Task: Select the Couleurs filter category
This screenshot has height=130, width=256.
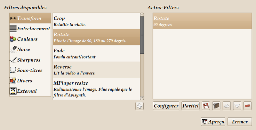Action: point(27,39)
